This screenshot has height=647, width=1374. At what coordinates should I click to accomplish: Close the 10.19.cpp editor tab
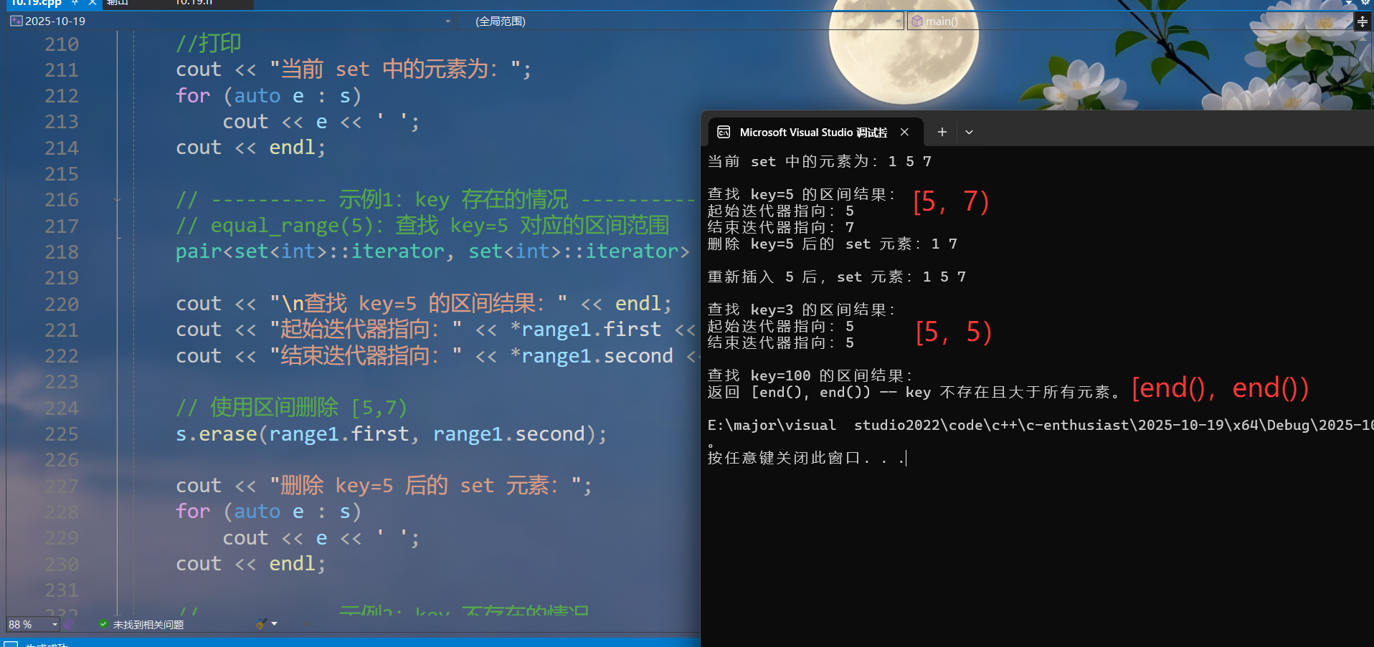91,4
